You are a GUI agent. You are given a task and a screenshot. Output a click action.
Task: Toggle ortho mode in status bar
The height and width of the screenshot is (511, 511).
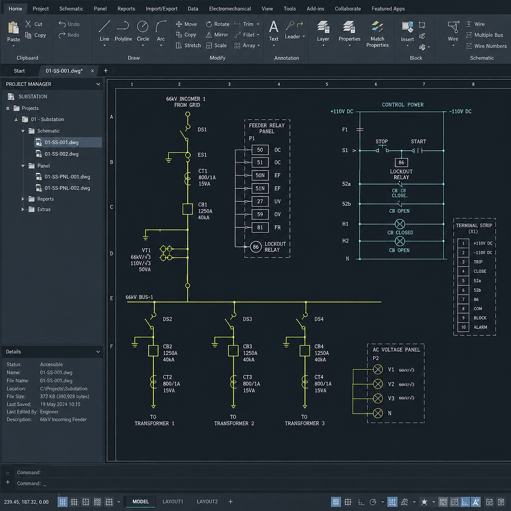[x=361, y=502]
